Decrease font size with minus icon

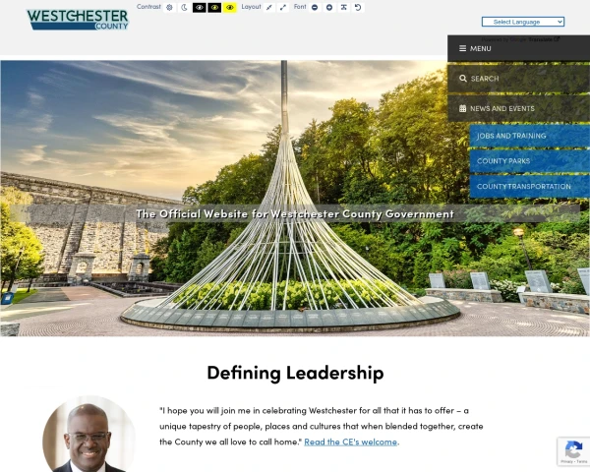point(315,8)
